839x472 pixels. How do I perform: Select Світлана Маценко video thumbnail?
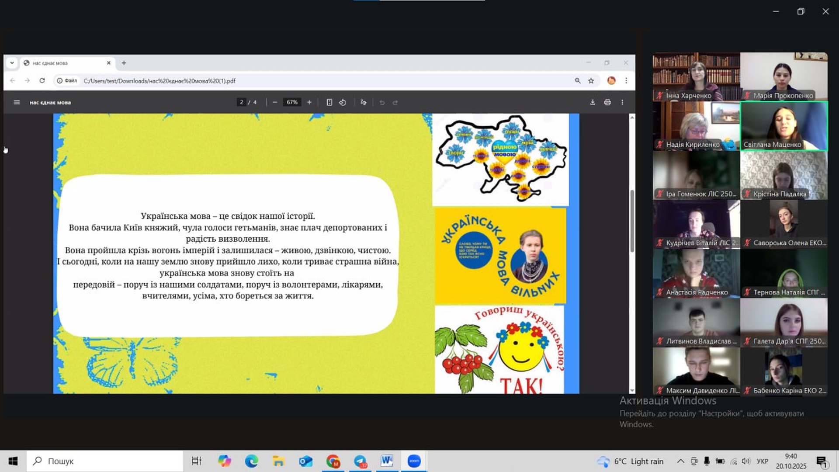(784, 126)
